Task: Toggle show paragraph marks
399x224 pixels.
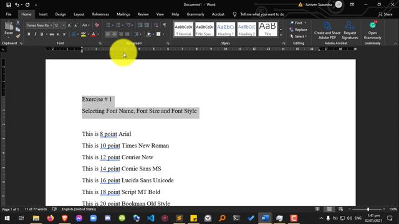Action: (165, 25)
